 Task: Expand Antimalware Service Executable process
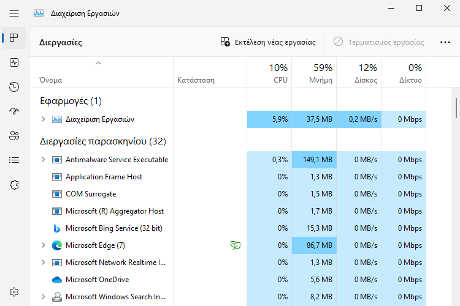click(x=43, y=160)
